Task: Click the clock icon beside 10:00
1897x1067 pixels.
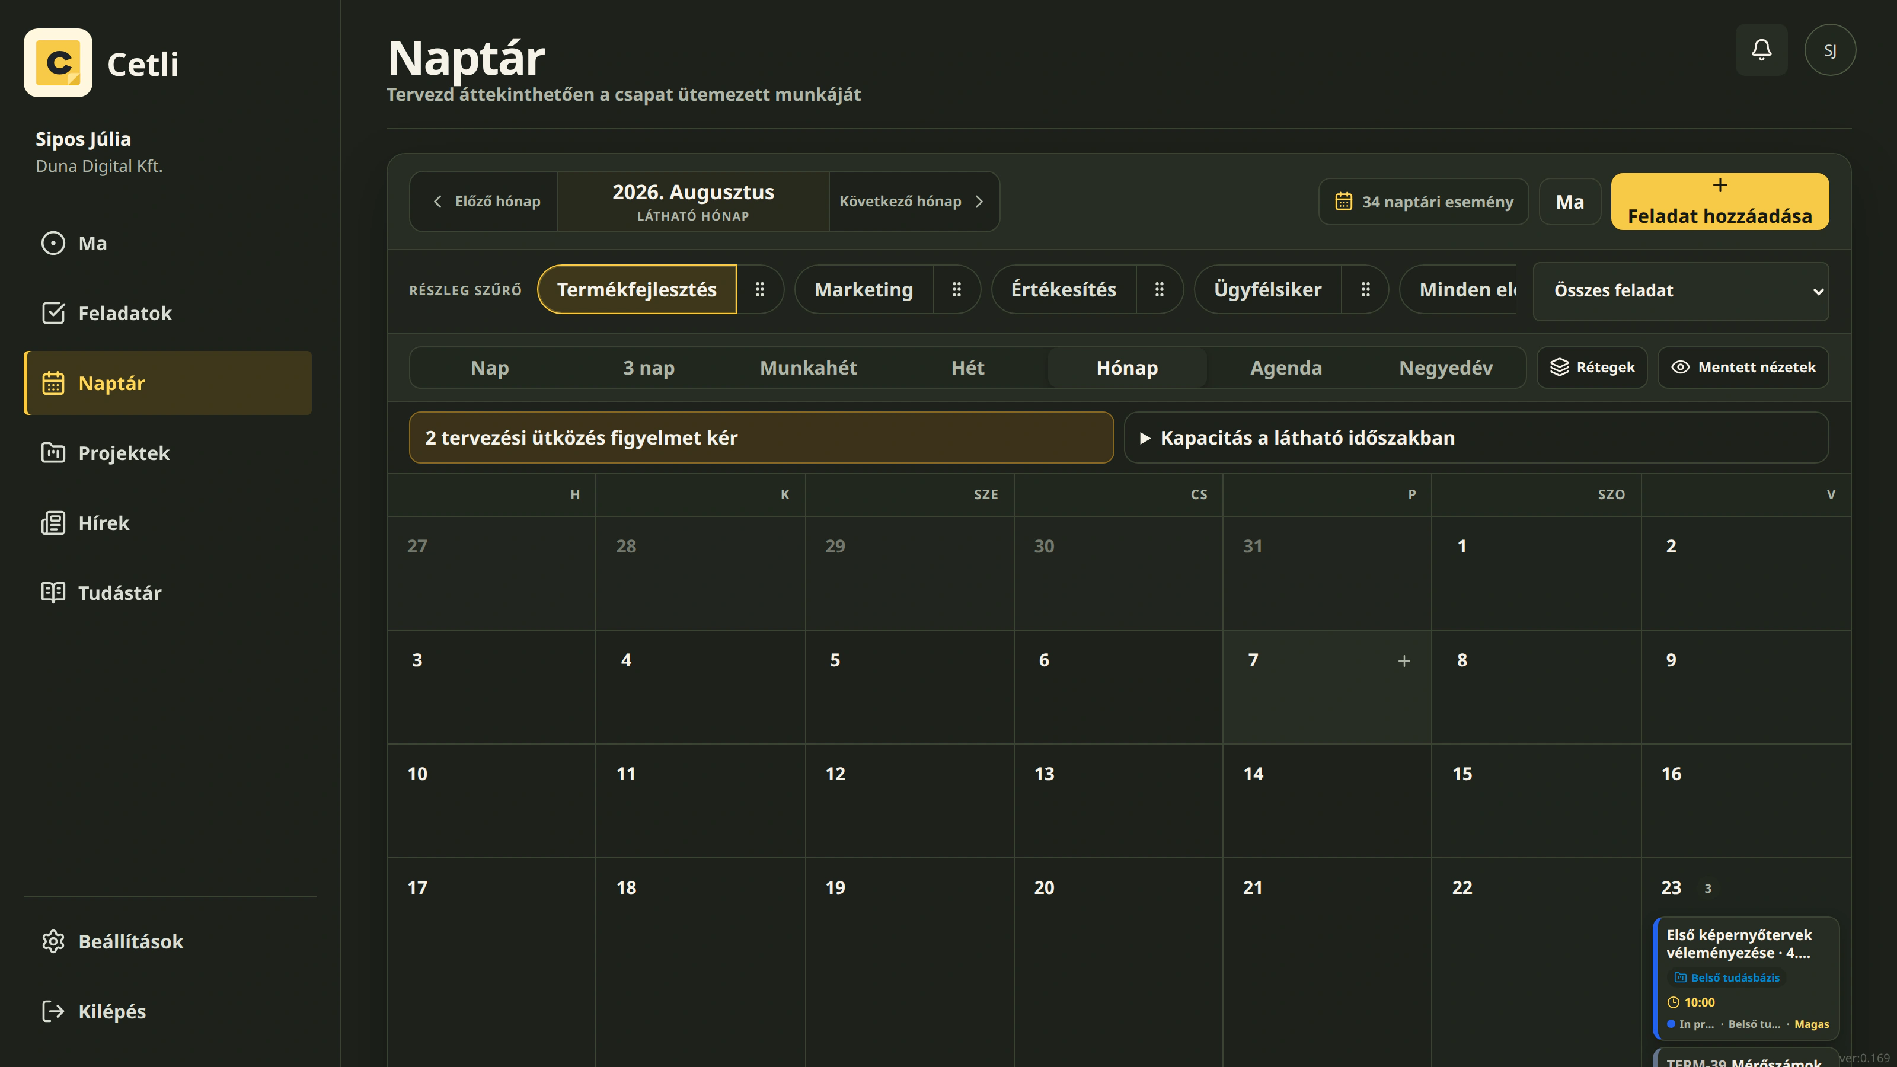Action: (x=1673, y=1002)
